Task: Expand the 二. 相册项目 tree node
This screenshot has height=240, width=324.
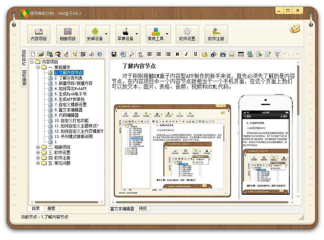Action: (x=38, y=147)
